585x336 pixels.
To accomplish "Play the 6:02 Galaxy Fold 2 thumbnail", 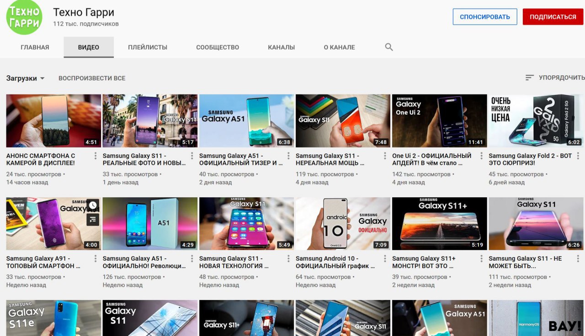I will pos(536,121).
